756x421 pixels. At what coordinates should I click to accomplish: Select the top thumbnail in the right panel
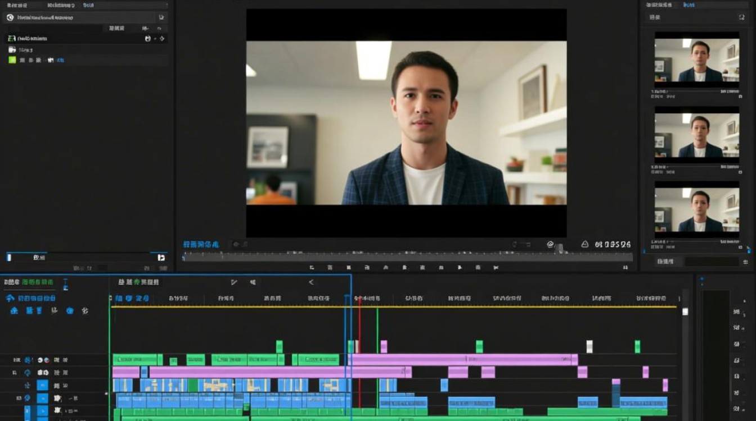click(x=696, y=60)
